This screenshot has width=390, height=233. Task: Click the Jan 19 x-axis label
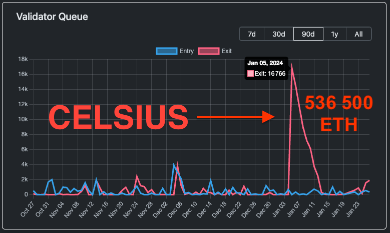point(337,209)
